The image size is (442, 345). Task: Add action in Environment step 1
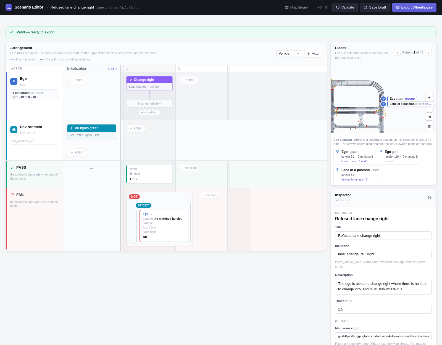[136, 128]
